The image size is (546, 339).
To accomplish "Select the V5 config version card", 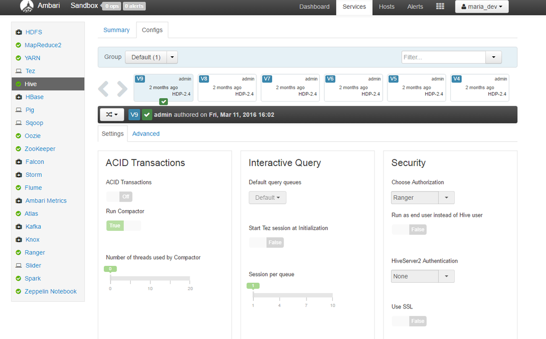I will pos(416,88).
